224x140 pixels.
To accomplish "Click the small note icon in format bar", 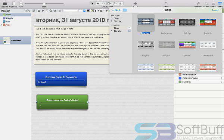I will point(47,11).
